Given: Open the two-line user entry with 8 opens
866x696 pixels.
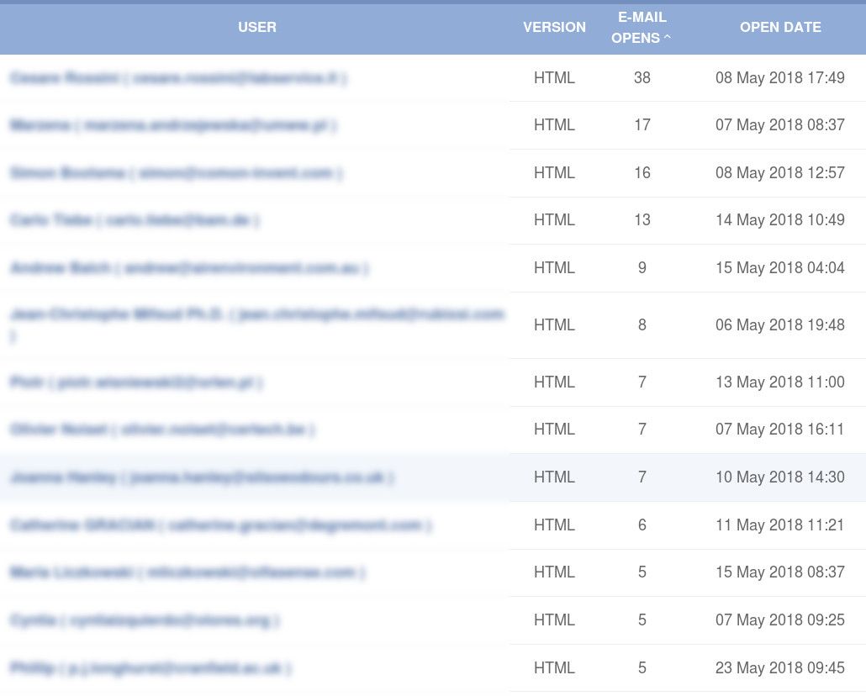Looking at the screenshot, I should click(257, 324).
